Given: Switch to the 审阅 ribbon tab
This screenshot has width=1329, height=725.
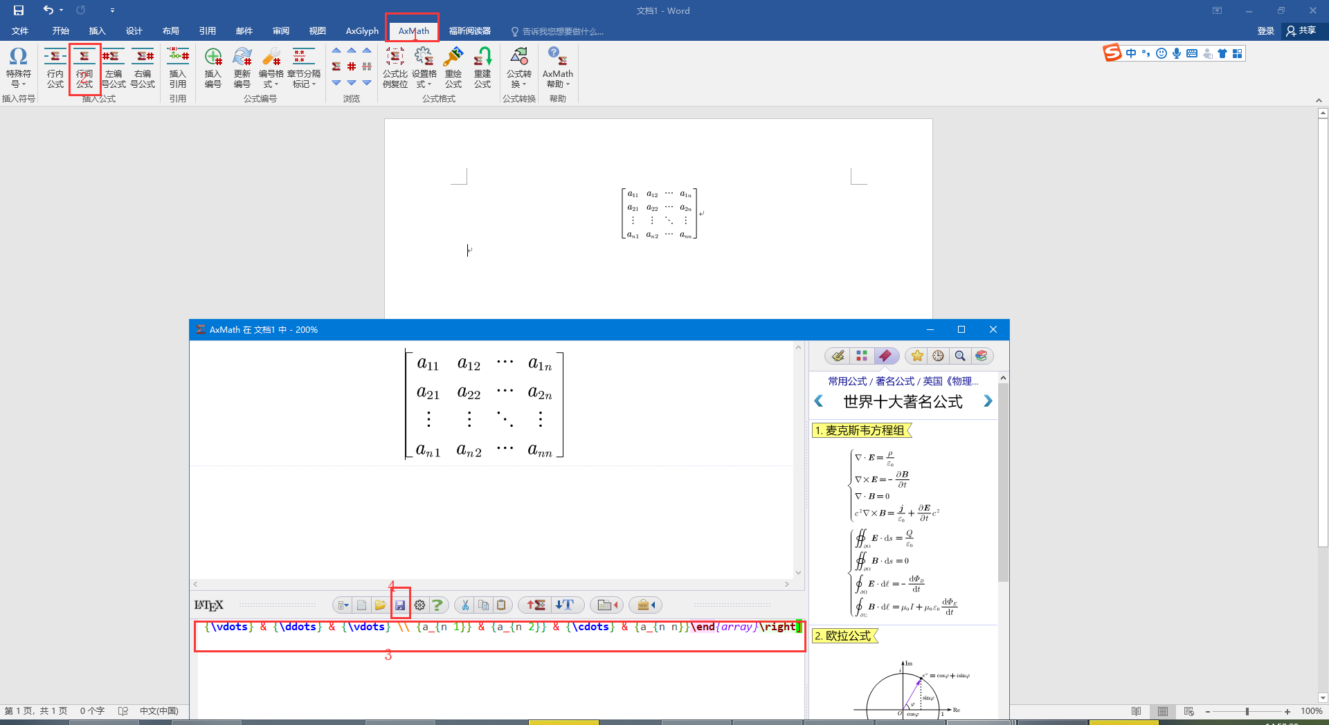Looking at the screenshot, I should click(x=280, y=30).
